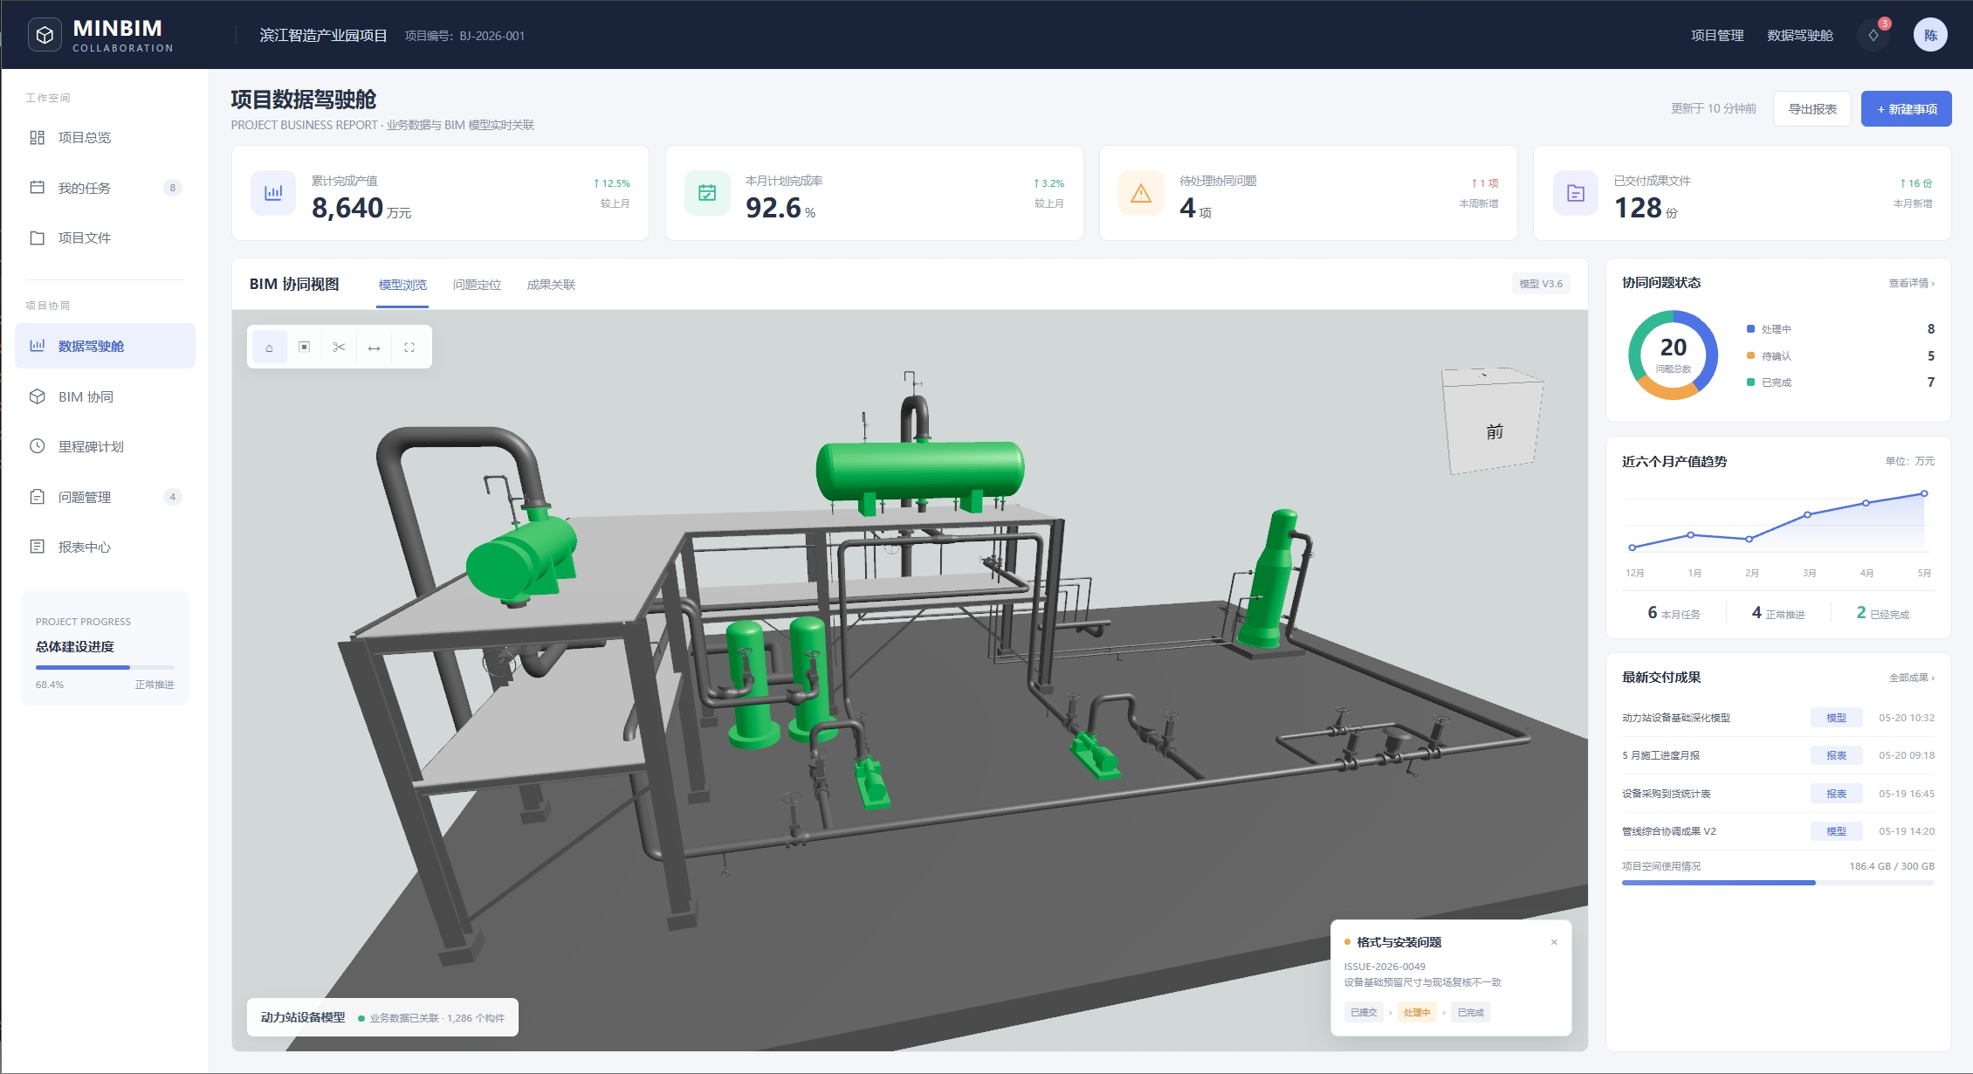Screen dimensions: 1973x1074
Task: Select the home view tool in viewer toolbar
Action: (269, 348)
